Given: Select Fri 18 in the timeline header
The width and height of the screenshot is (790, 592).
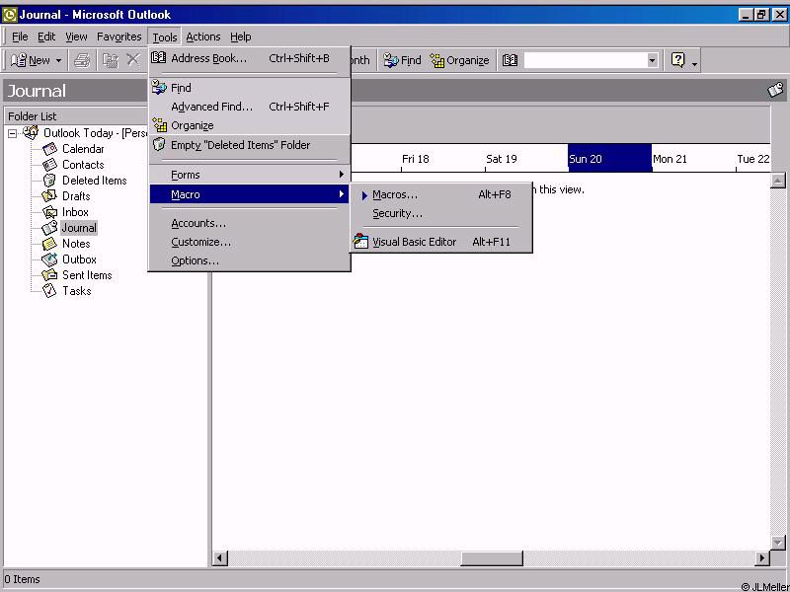Looking at the screenshot, I should click(415, 159).
